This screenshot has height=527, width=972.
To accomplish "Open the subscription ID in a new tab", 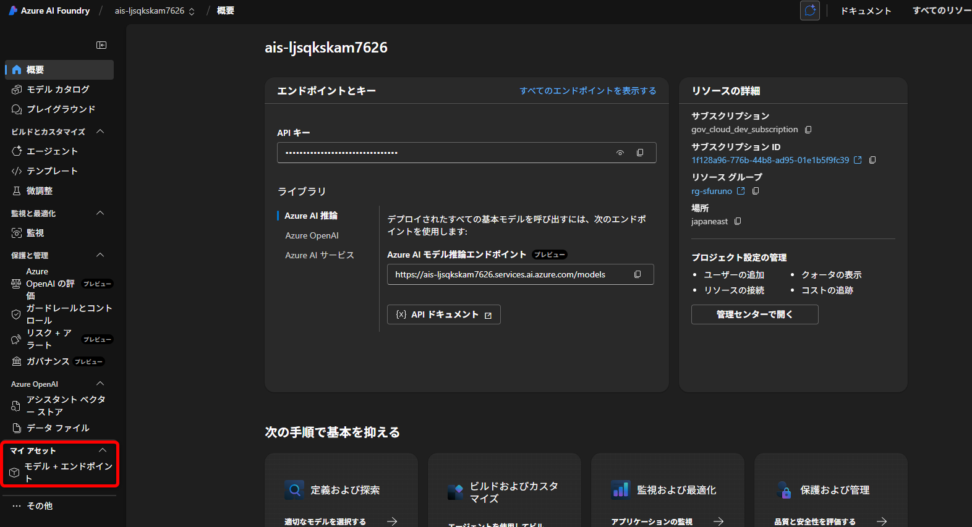I will pyautogui.click(x=858, y=160).
